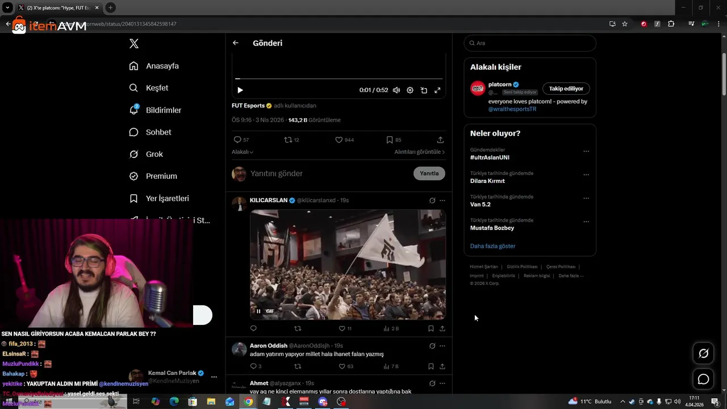Mute the video volume

point(396,90)
